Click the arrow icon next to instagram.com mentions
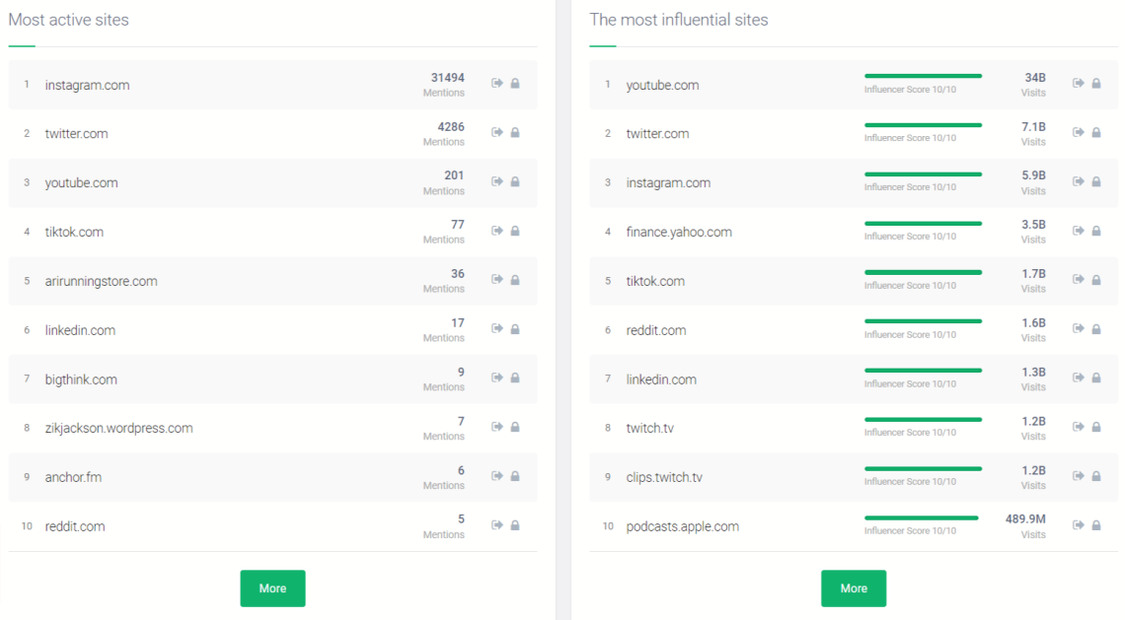Viewport: 1125px width, 620px height. point(497,84)
